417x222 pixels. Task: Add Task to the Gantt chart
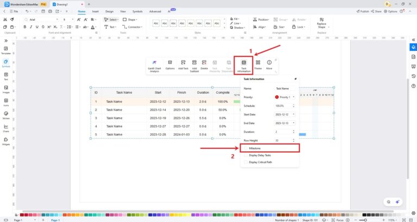pyautogui.click(x=183, y=65)
